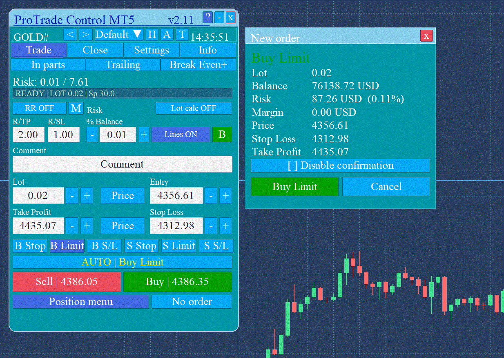504x358 pixels.
Task: Select S S/L order type
Action: (216, 246)
